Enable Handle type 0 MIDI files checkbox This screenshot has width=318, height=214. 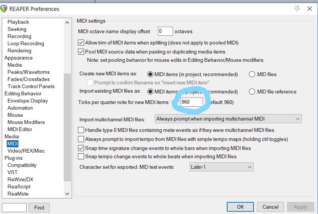(81, 130)
